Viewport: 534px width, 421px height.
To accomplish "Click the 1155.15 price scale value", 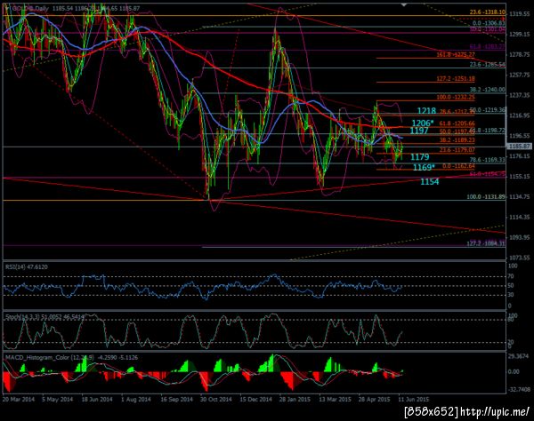I will tap(520, 177).
